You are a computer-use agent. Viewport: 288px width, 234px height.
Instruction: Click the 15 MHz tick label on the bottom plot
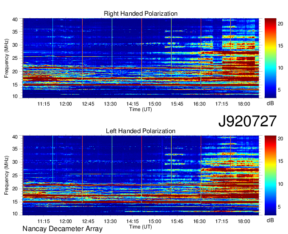15,202
